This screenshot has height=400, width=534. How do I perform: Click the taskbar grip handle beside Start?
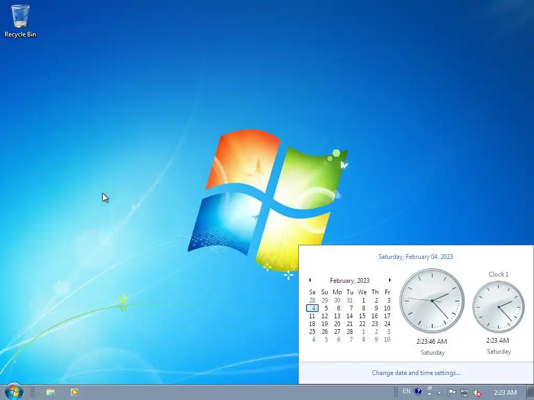32,392
